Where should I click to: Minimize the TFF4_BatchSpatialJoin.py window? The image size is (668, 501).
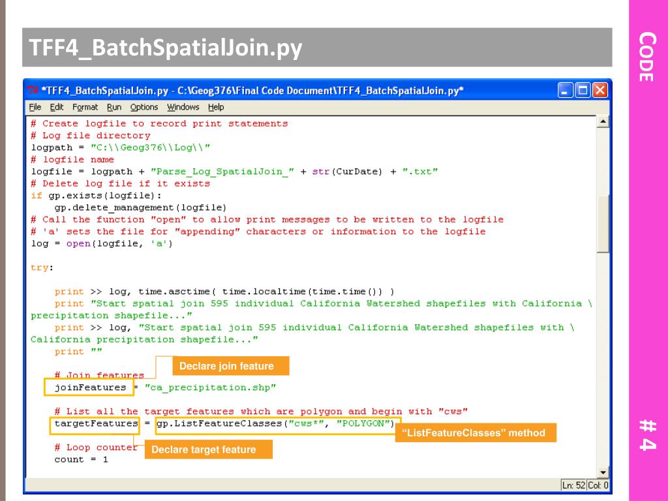566,90
